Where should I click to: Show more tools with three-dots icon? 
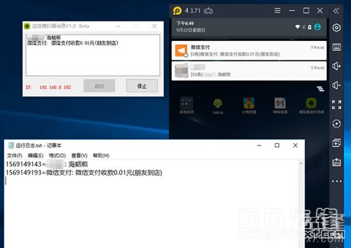[337, 181]
